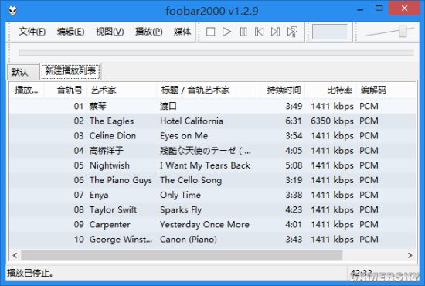Image resolution: width=425 pixels, height=286 pixels.
Task: Open the 视图(V) menu
Action: coord(110,32)
